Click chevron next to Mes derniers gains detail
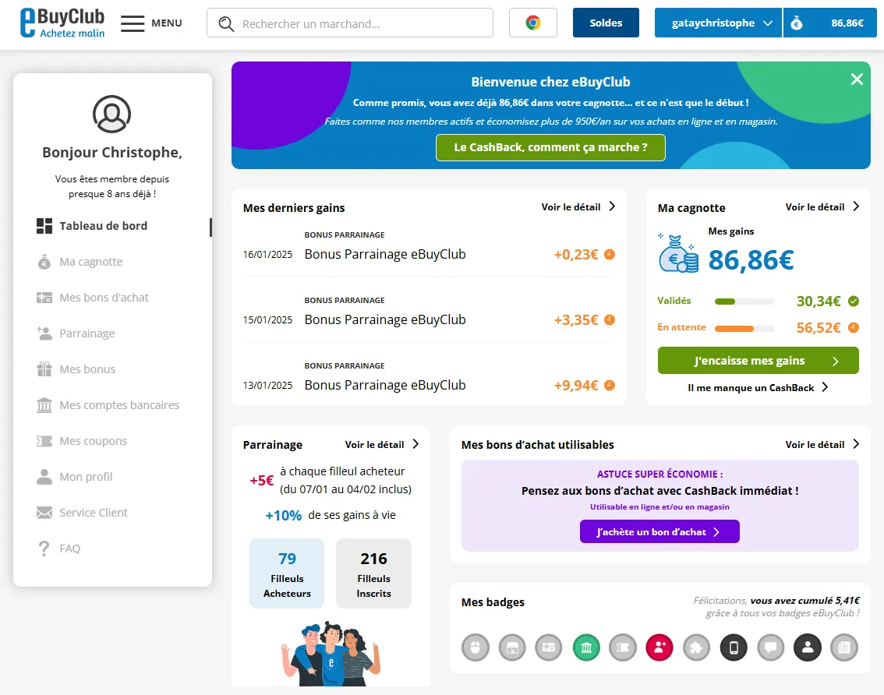 tap(612, 206)
